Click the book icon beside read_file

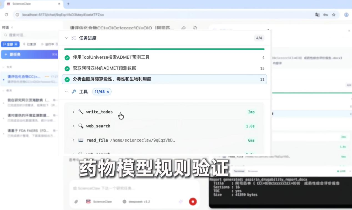[81, 140]
